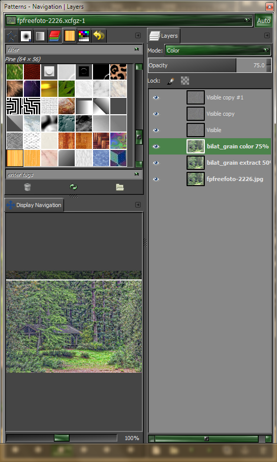Hide the Visible copy layer
The image size is (277, 462).
[x=156, y=114]
